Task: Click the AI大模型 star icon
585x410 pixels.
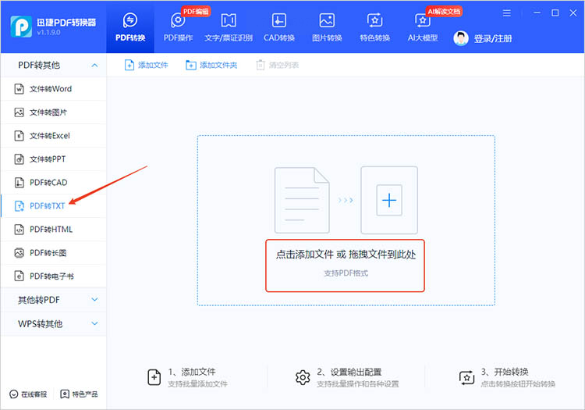Action: pos(422,20)
